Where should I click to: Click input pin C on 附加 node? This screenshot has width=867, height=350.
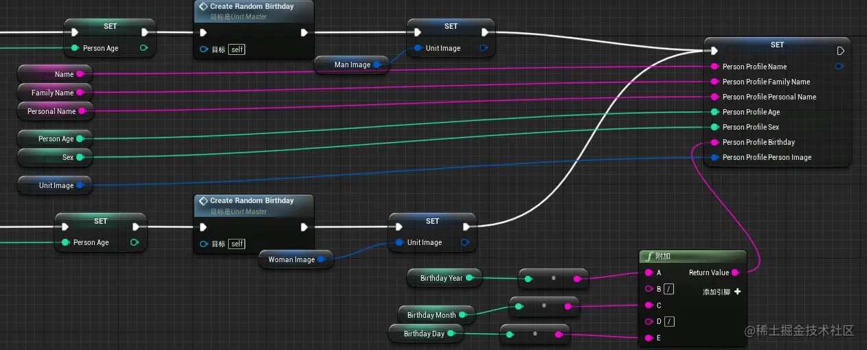click(648, 305)
